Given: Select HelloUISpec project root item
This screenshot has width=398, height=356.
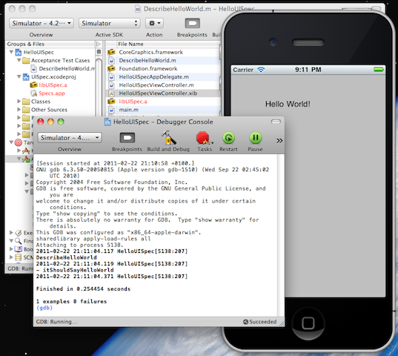Looking at the screenshot, I should pos(39,52).
